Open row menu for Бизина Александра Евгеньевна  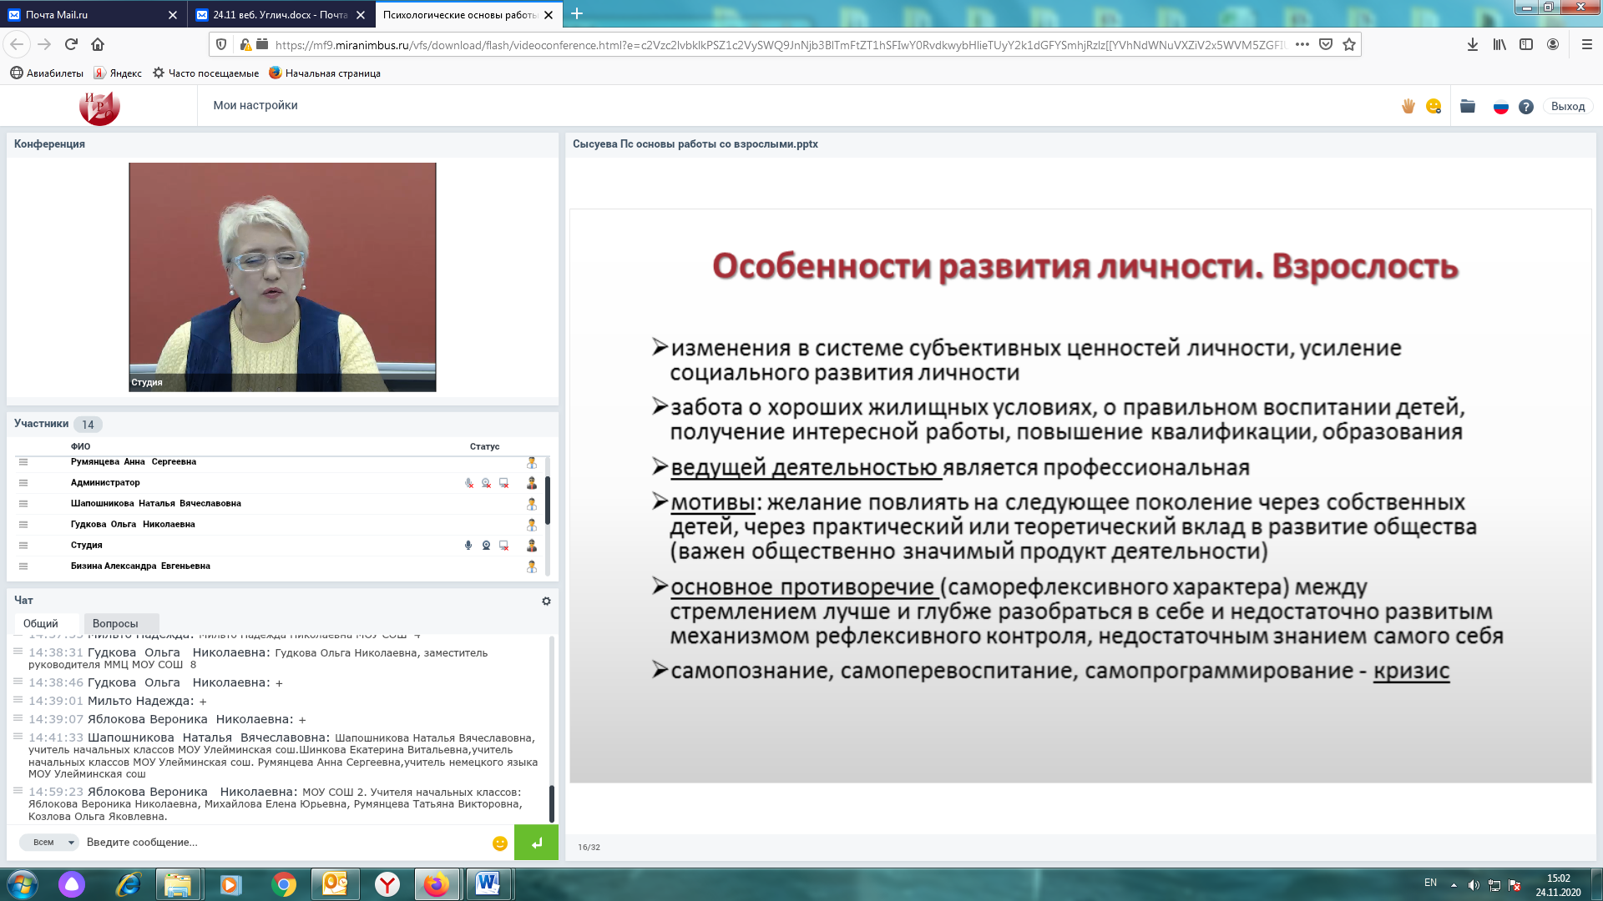pos(23,566)
